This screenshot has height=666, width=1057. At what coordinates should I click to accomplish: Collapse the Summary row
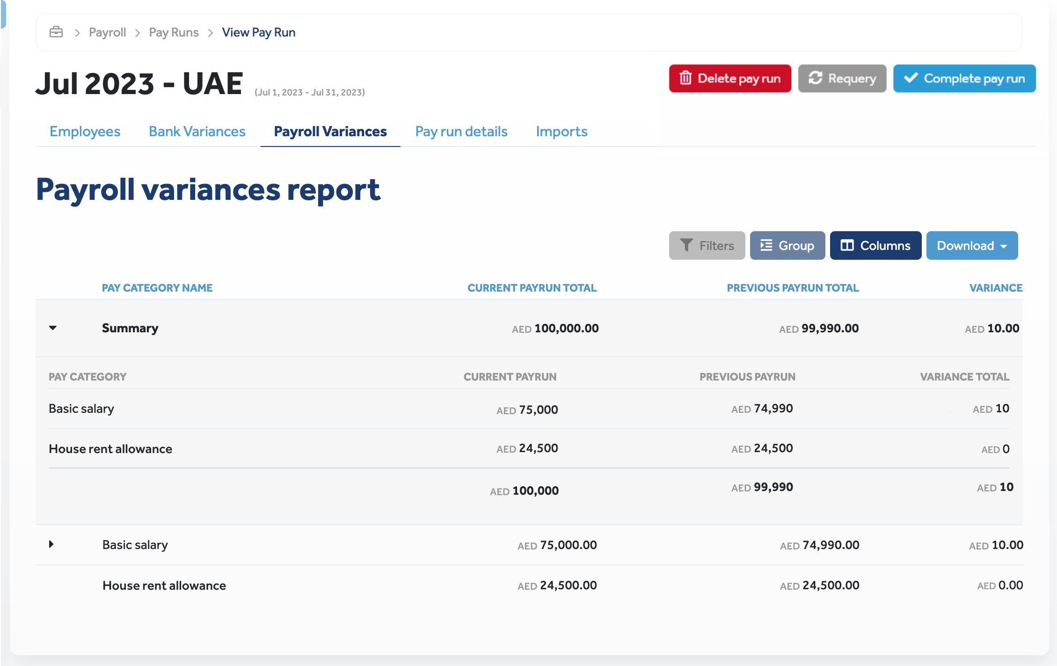point(53,328)
